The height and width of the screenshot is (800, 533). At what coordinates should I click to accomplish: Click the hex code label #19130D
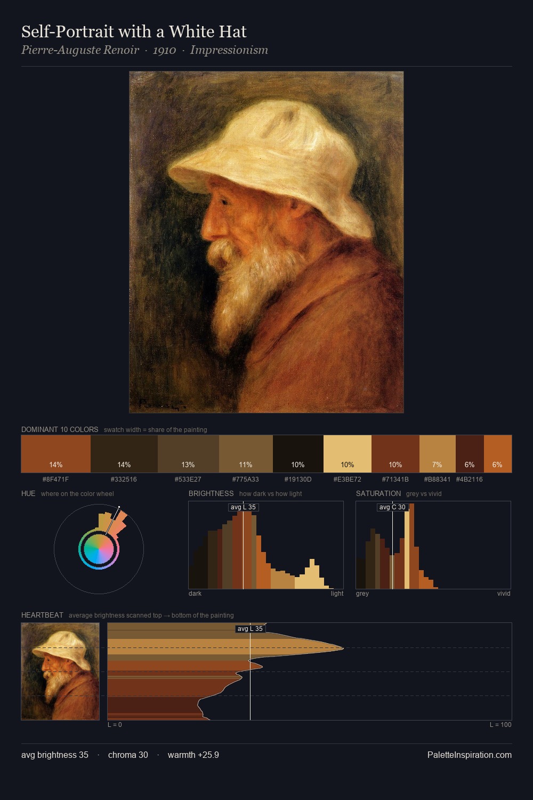pyautogui.click(x=298, y=479)
